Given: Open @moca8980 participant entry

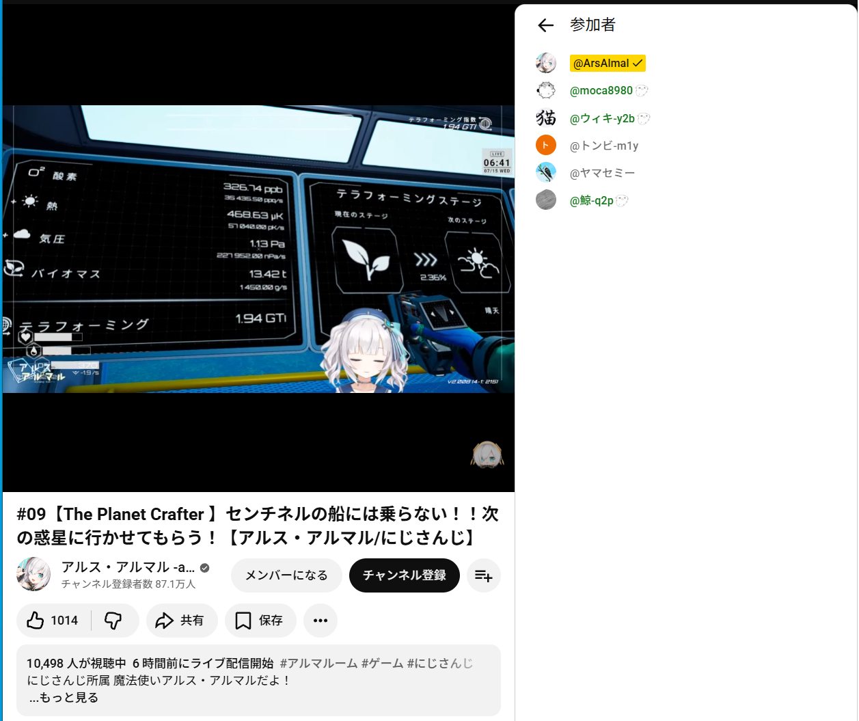Looking at the screenshot, I should 601,90.
